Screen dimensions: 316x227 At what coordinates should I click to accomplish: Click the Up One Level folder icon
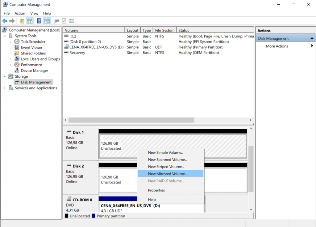(22, 21)
